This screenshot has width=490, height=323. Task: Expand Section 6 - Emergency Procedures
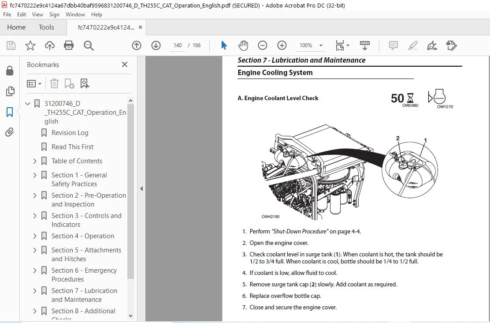click(x=35, y=270)
